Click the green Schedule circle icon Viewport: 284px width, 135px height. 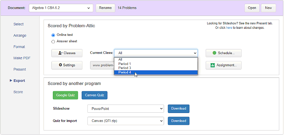tap(215, 53)
